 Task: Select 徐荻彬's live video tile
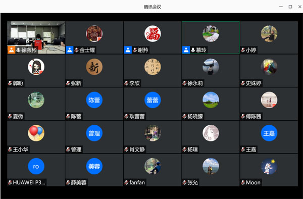(36, 37)
